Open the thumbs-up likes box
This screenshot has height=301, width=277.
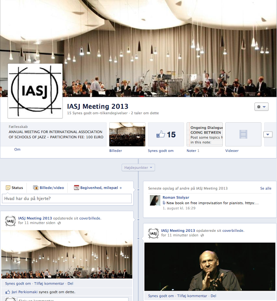(166, 135)
